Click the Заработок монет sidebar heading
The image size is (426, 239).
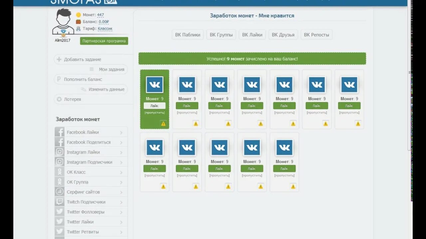pyautogui.click(x=78, y=119)
